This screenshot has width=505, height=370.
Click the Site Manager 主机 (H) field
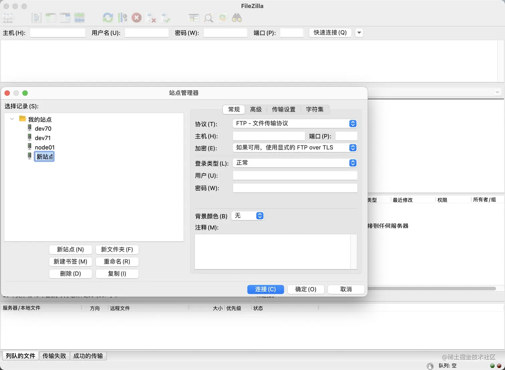269,136
